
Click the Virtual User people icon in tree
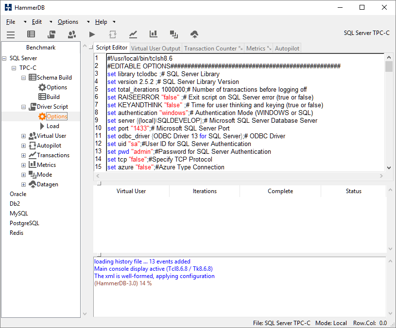point(33,136)
